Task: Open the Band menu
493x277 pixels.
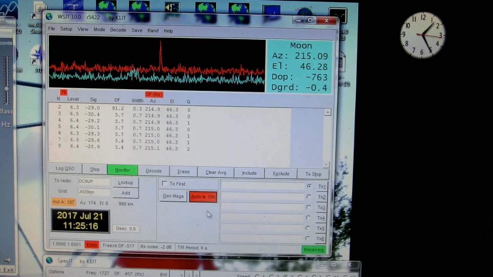Action: coord(153,31)
